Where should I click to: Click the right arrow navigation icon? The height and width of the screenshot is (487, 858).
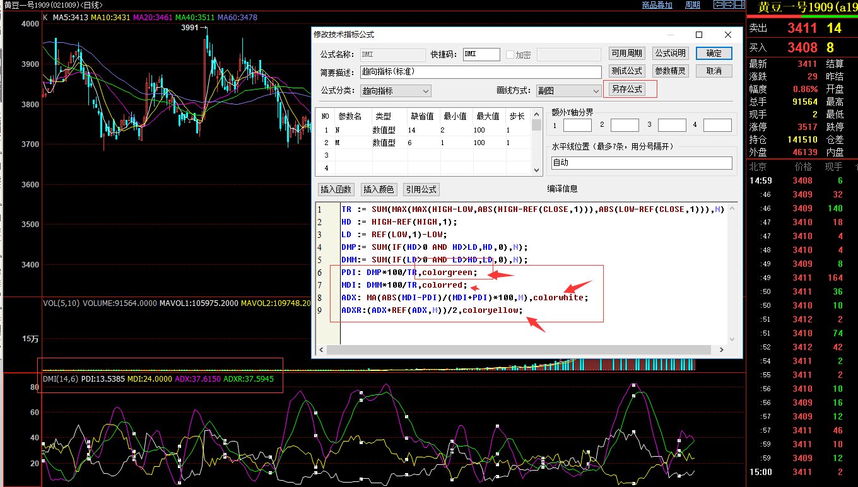tap(729, 4)
